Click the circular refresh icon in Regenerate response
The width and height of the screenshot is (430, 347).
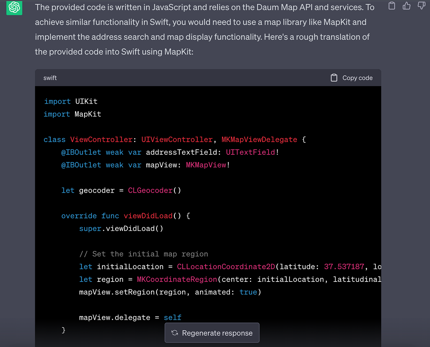(x=175, y=333)
